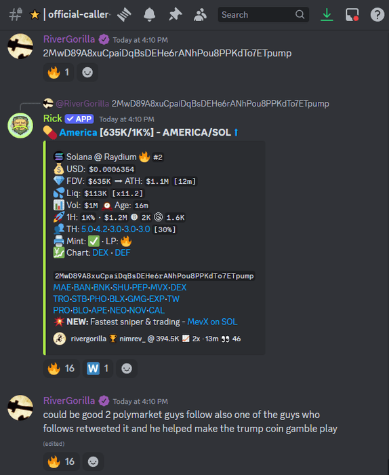
Task: Click the favorite star beside channel name
Action: (x=35, y=14)
